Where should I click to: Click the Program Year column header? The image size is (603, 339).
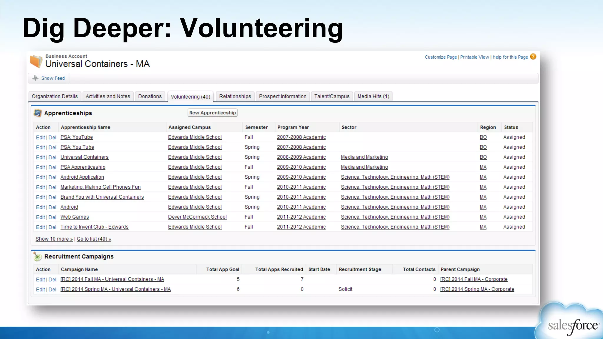pyautogui.click(x=293, y=127)
